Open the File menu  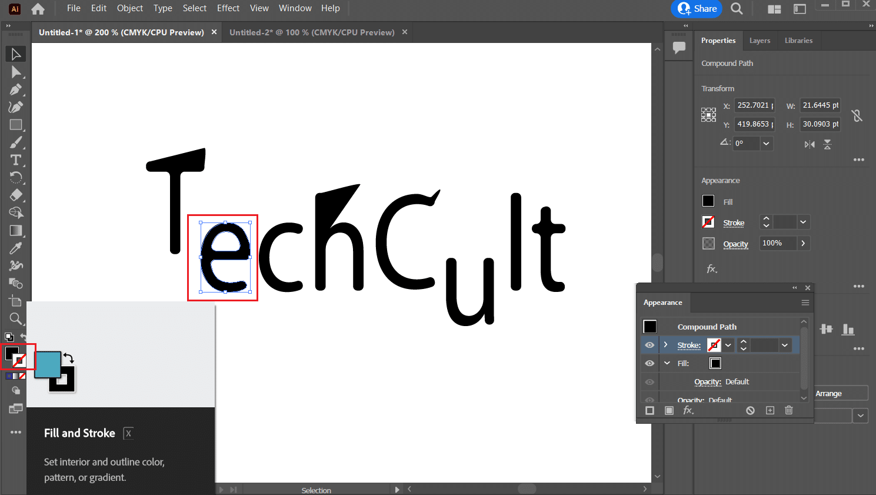click(74, 8)
